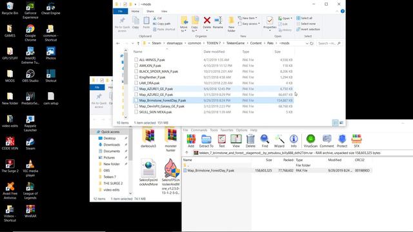Viewport: 413px width, 232px height.
Task: Open the Easy access dropdown
Action: [x=248, y=24]
